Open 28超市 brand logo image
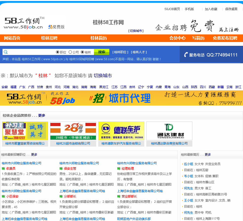 (x=73, y=131)
